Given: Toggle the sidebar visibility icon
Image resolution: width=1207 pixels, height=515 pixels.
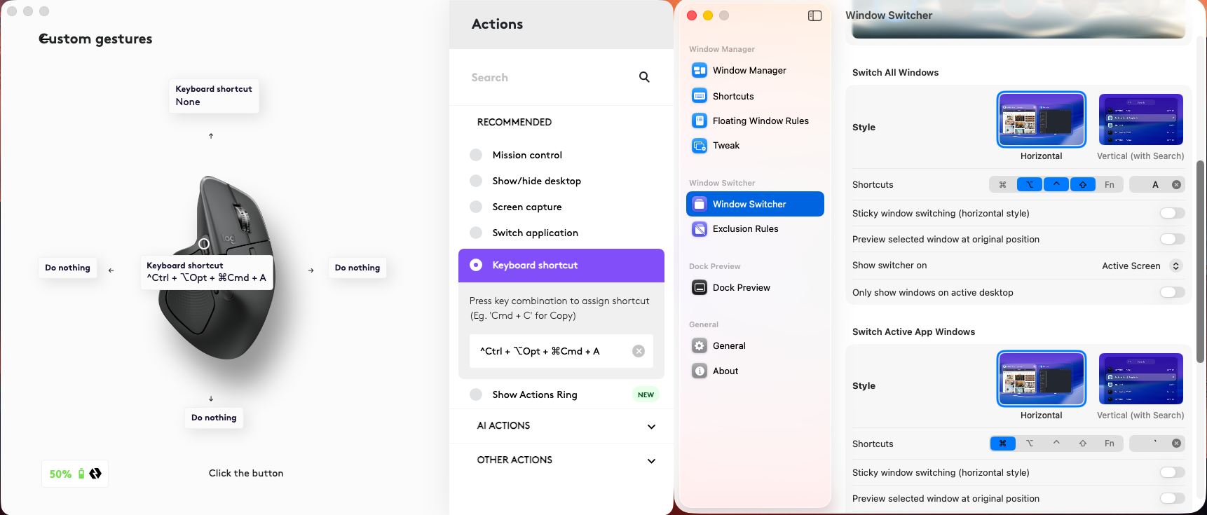Looking at the screenshot, I should click(814, 15).
